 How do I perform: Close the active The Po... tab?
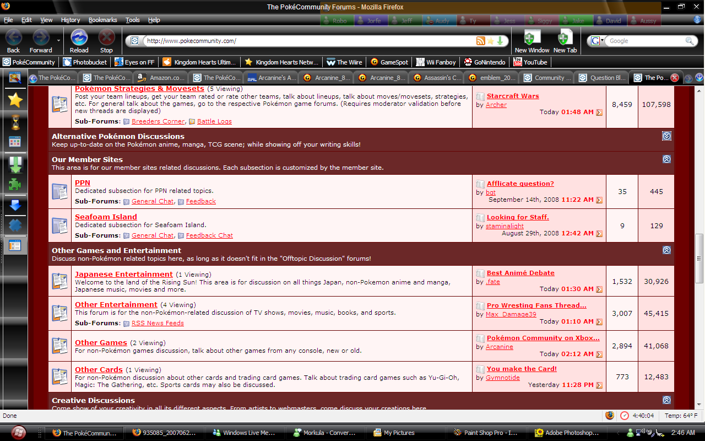pyautogui.click(x=674, y=78)
